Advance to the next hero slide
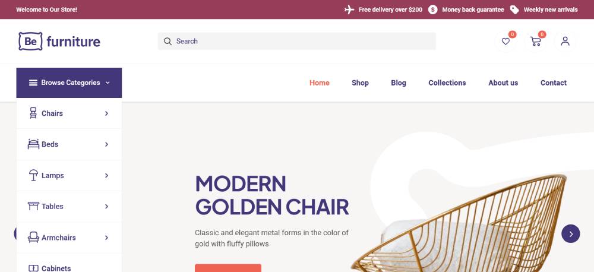The image size is (594, 272). pyautogui.click(x=570, y=233)
